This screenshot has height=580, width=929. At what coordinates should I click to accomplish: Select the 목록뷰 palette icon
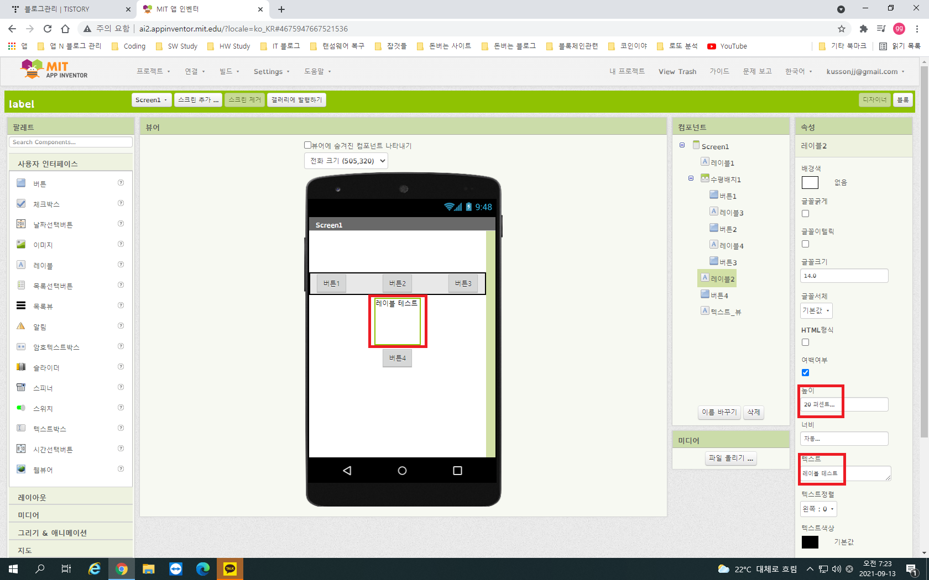[21, 305]
